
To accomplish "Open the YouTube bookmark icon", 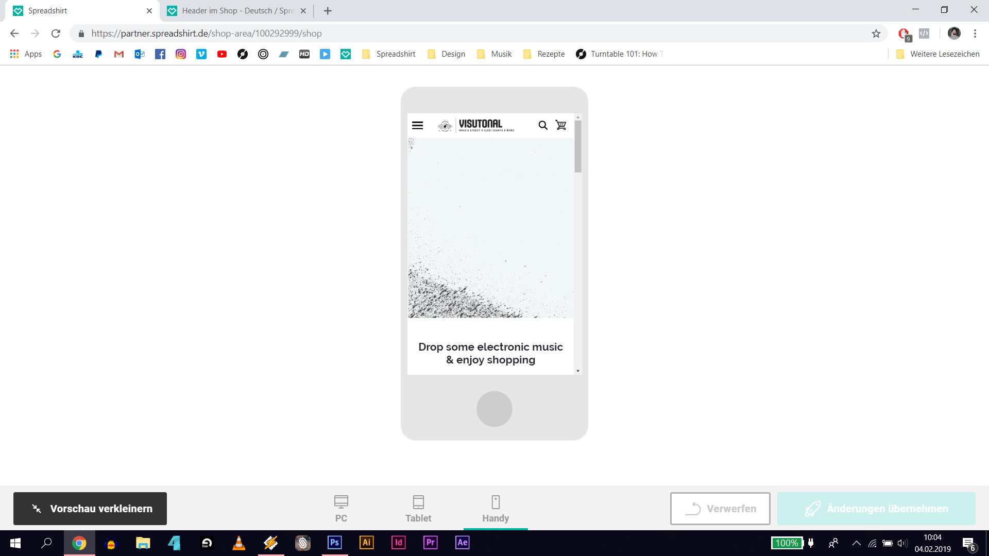I will tap(221, 54).
